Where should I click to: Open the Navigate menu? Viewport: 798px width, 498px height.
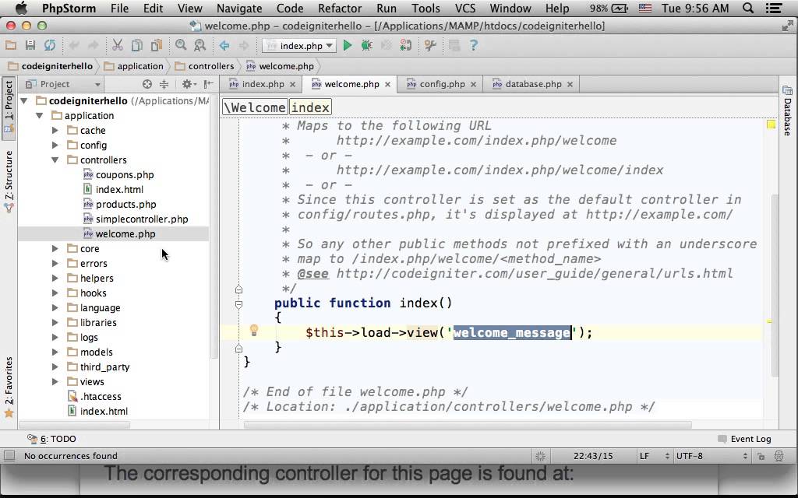coord(239,8)
